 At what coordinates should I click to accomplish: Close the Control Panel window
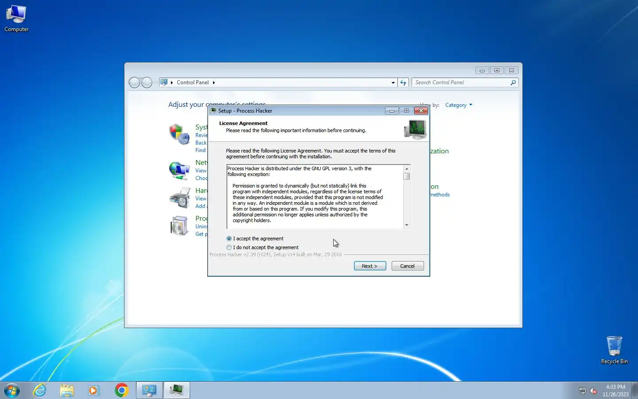coord(511,70)
